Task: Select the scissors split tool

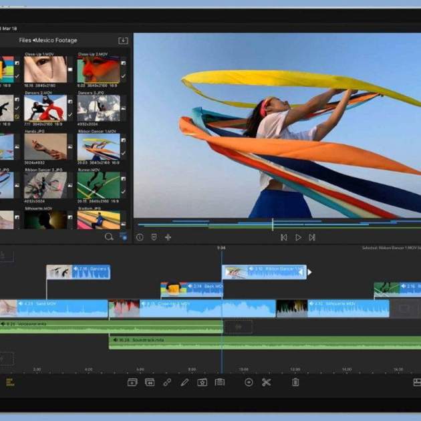Action: [266, 382]
